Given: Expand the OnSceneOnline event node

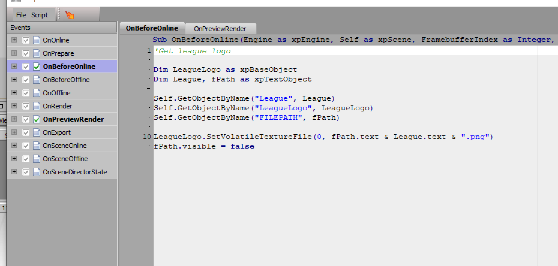Looking at the screenshot, I should coord(14,145).
